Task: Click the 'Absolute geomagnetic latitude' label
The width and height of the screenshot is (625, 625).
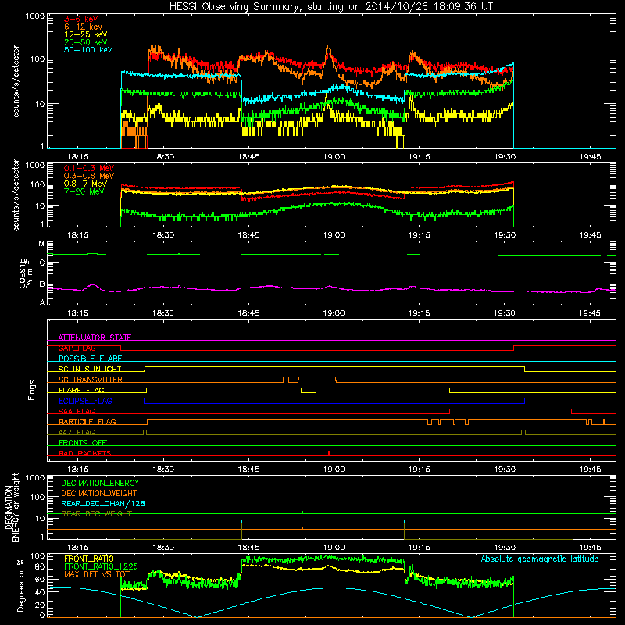Action: click(x=540, y=559)
